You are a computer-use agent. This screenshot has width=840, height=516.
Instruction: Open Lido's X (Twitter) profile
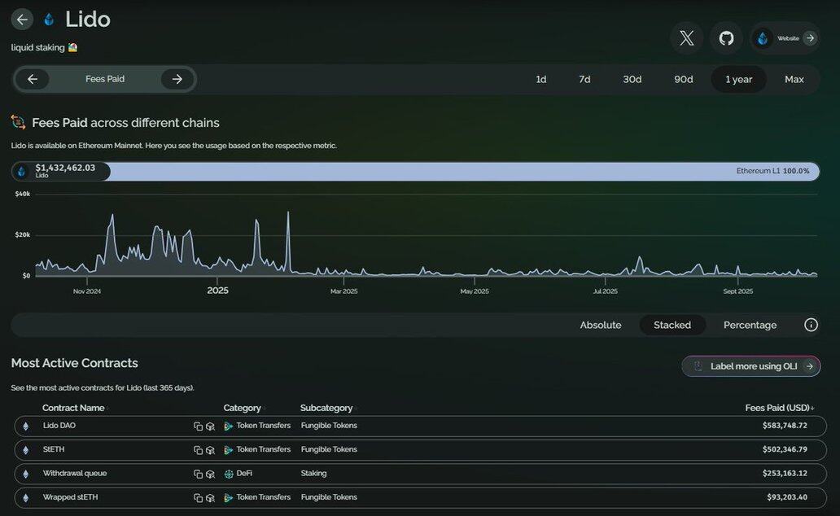686,38
